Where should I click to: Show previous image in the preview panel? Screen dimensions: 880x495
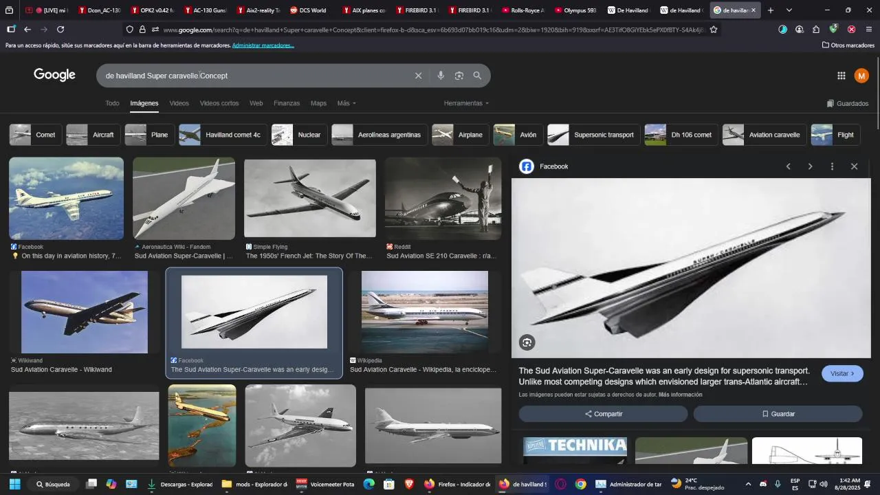(x=789, y=166)
